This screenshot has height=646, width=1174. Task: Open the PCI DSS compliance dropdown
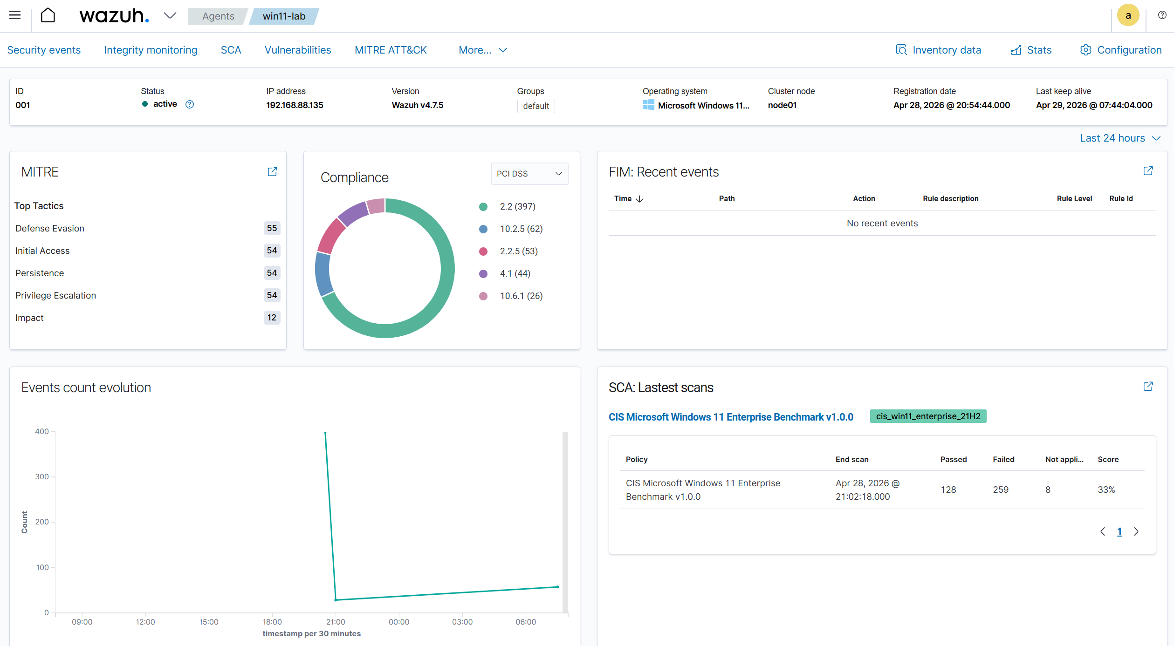(529, 174)
